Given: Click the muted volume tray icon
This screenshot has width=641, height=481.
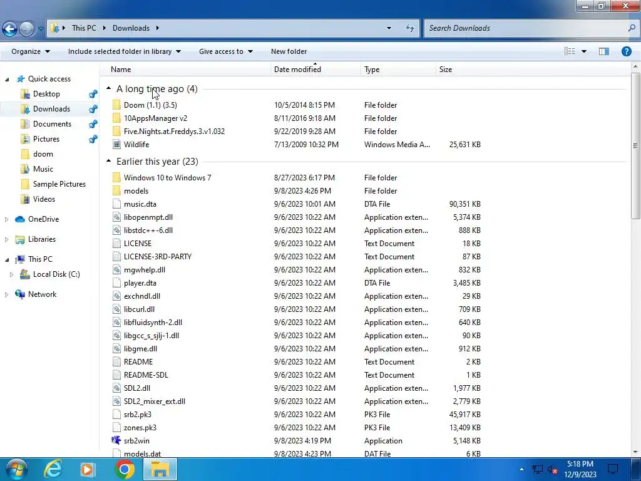Looking at the screenshot, I should coord(552,469).
